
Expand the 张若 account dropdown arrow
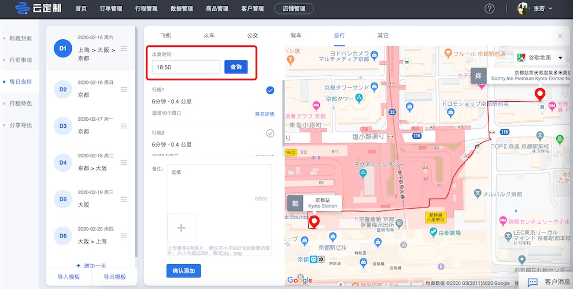coord(550,9)
